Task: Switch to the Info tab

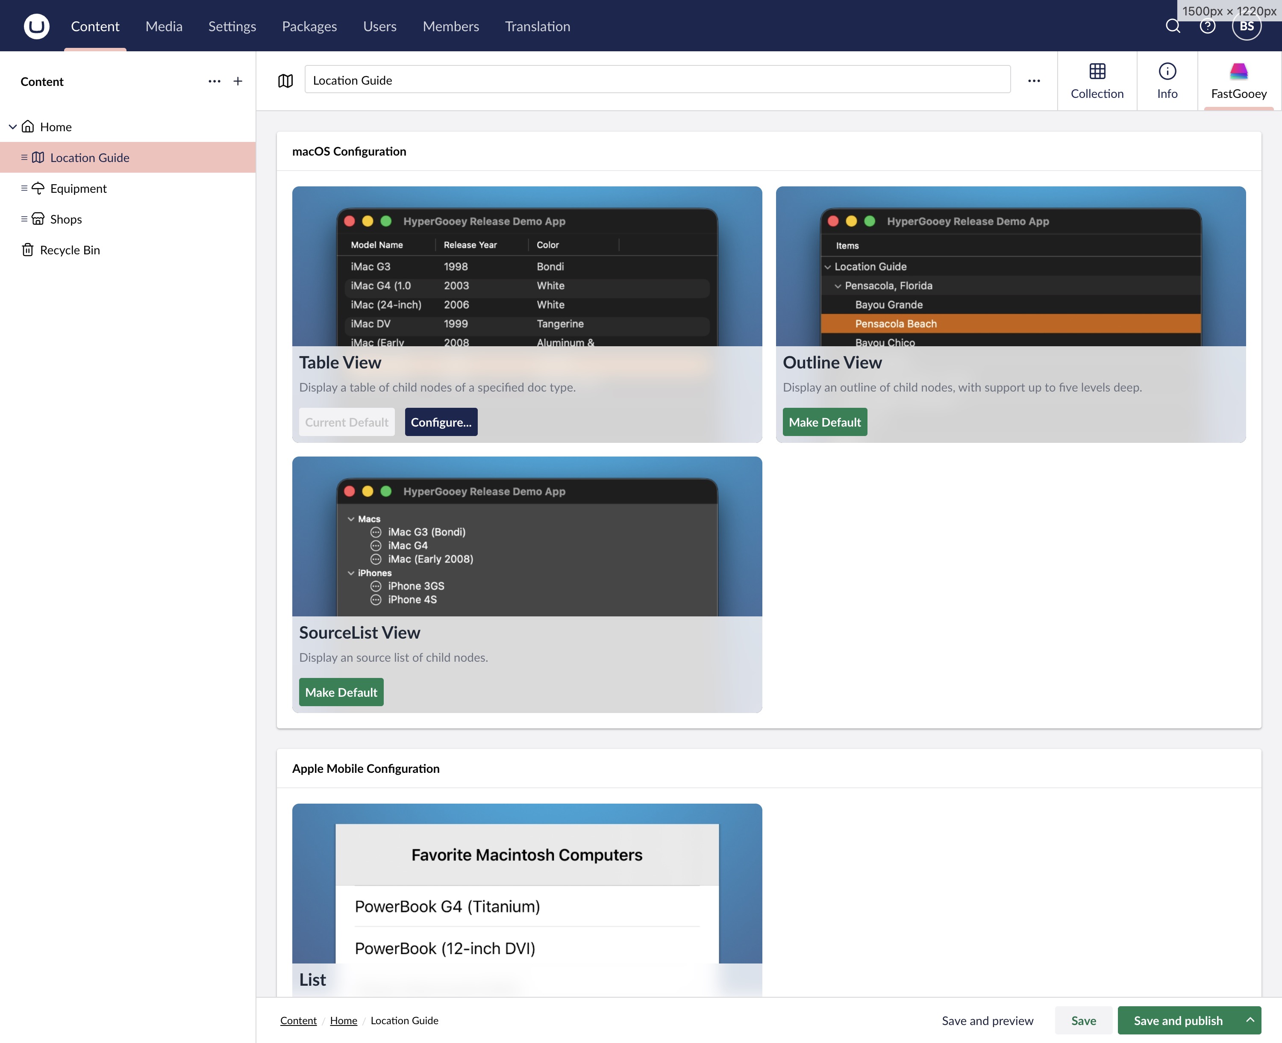Action: click(1167, 81)
